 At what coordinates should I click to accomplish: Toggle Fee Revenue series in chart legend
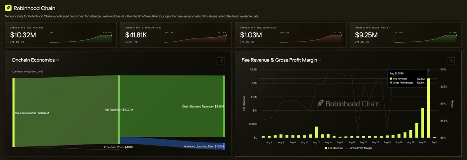tap(335, 148)
